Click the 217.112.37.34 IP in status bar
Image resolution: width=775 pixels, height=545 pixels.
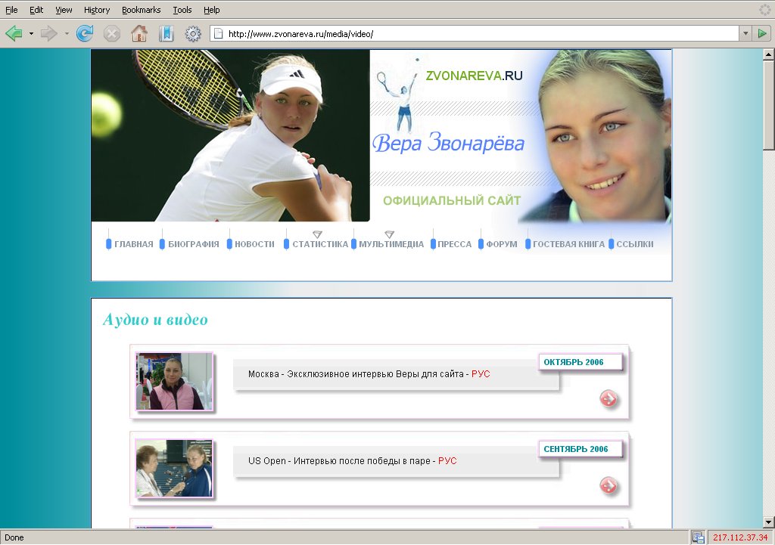[740, 537]
